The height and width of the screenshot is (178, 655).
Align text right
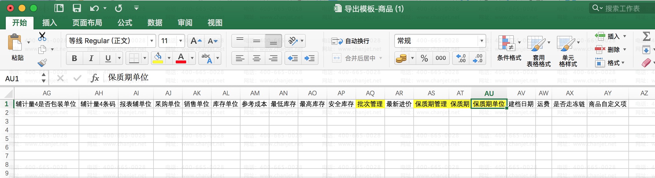pos(273,58)
